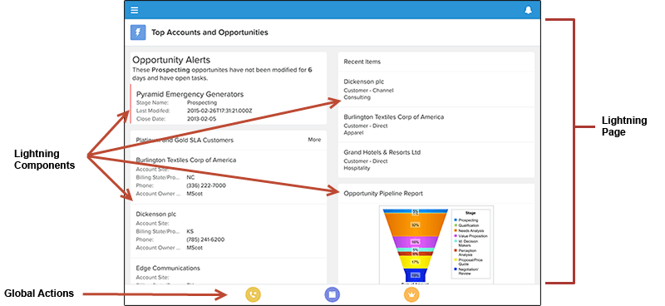Click the Lightning bolt page icon
The image size is (665, 306).
[138, 32]
